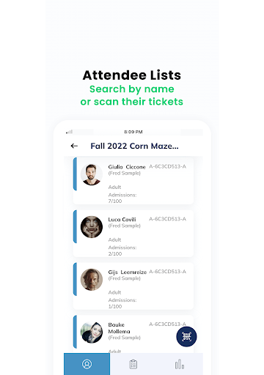Switch to the bar chart statistics tab

(x=180, y=364)
